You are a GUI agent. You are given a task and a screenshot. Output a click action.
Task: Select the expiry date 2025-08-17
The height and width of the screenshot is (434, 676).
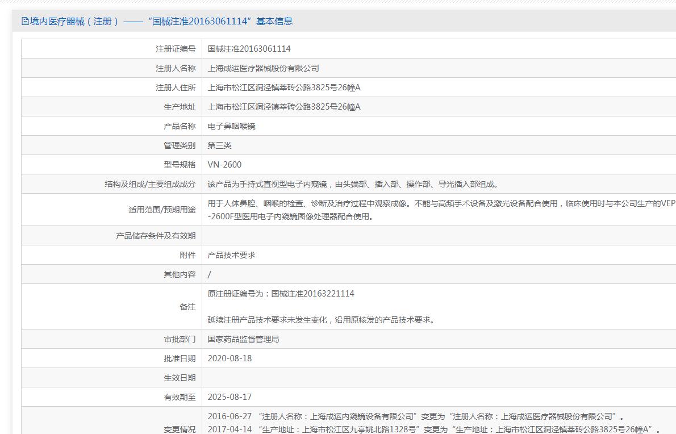pyautogui.click(x=230, y=397)
